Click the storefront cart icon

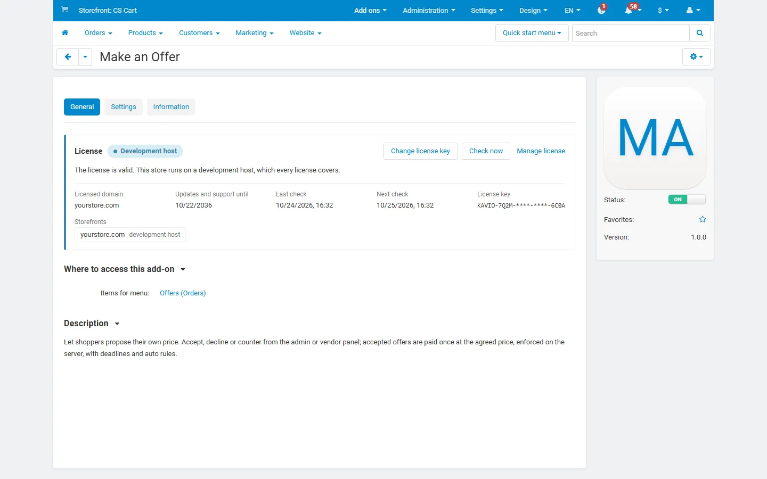(x=64, y=10)
